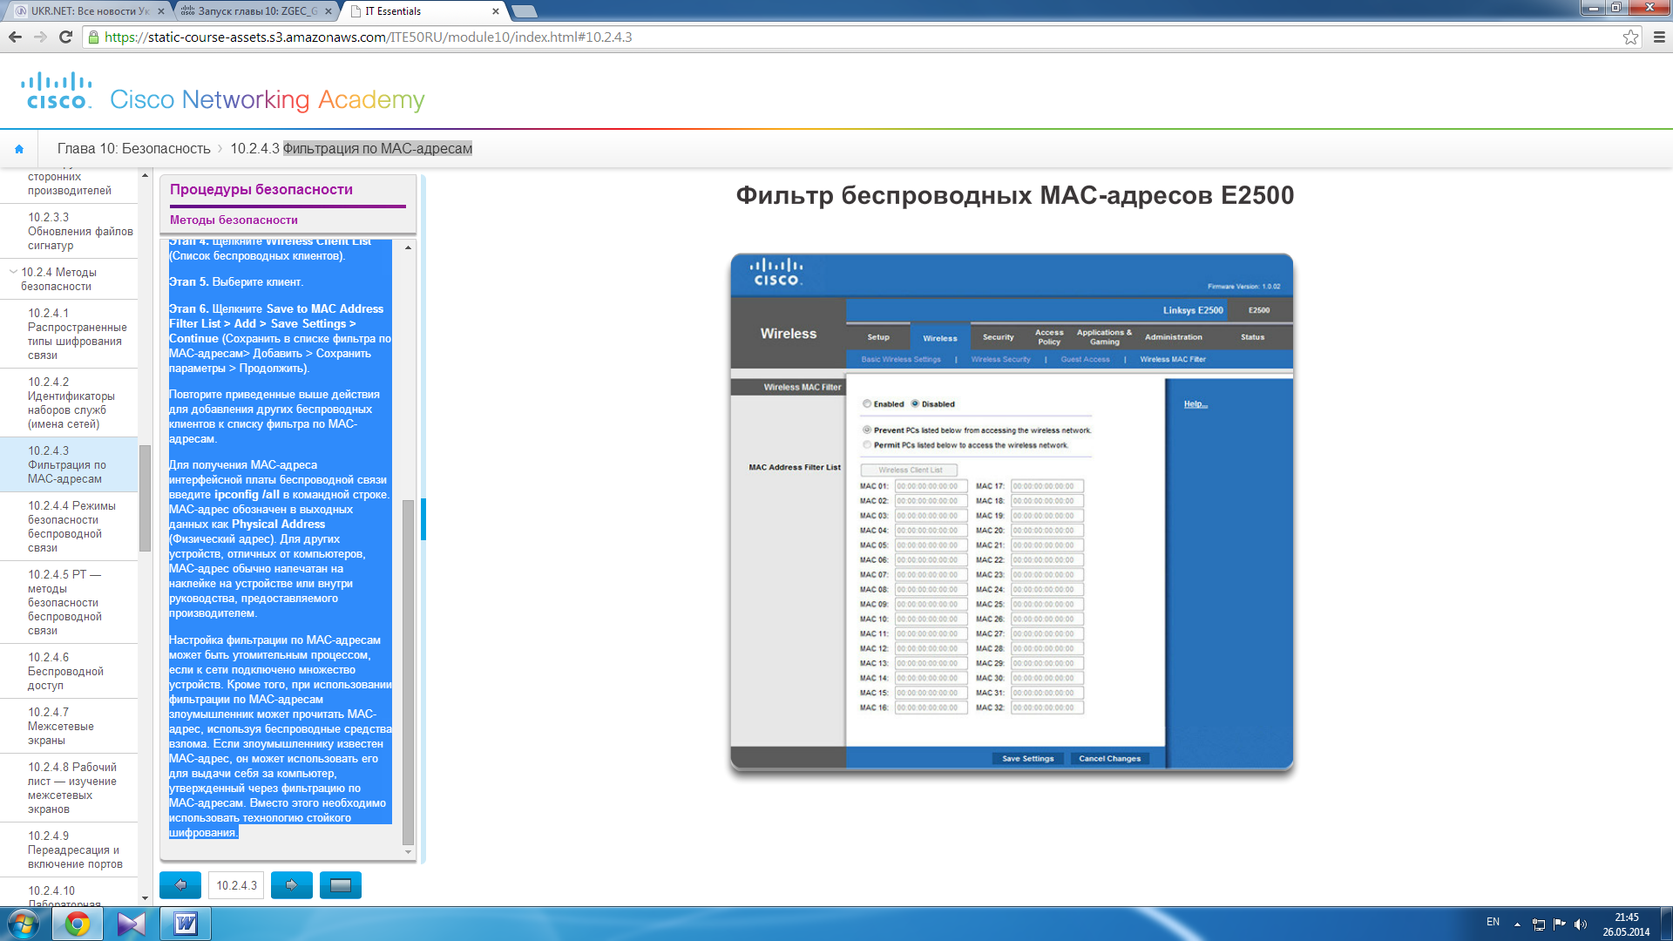Click text panel scroll-up arrow
The image size is (1673, 941).
pos(408,248)
